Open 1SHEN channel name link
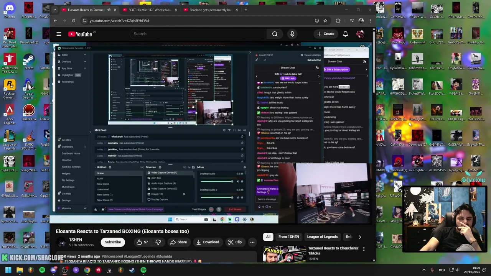 tap(75, 240)
